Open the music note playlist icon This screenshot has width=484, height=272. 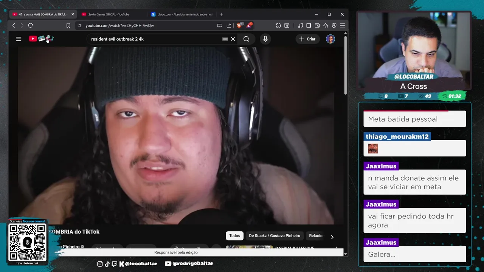pyautogui.click(x=300, y=25)
